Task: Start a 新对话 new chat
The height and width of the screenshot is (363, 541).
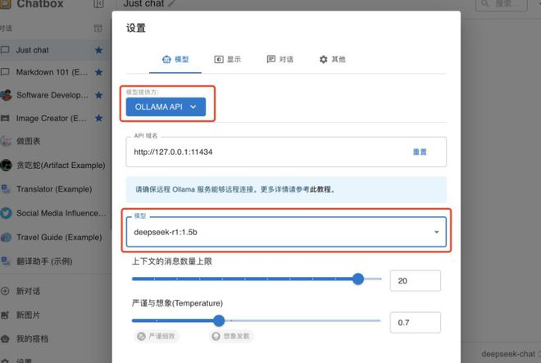Action: (x=55, y=291)
